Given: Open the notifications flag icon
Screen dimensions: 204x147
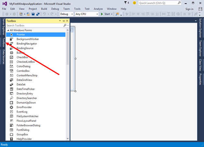Looking at the screenshot, I should [x=125, y=3].
